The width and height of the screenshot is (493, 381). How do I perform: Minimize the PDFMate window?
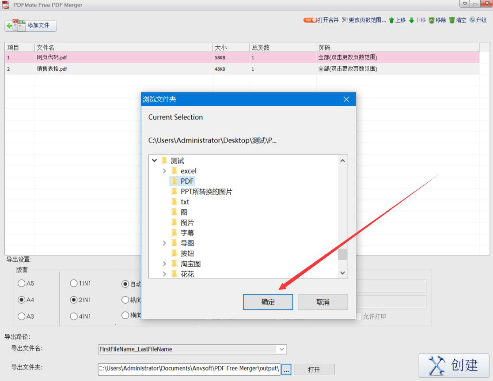click(475, 4)
